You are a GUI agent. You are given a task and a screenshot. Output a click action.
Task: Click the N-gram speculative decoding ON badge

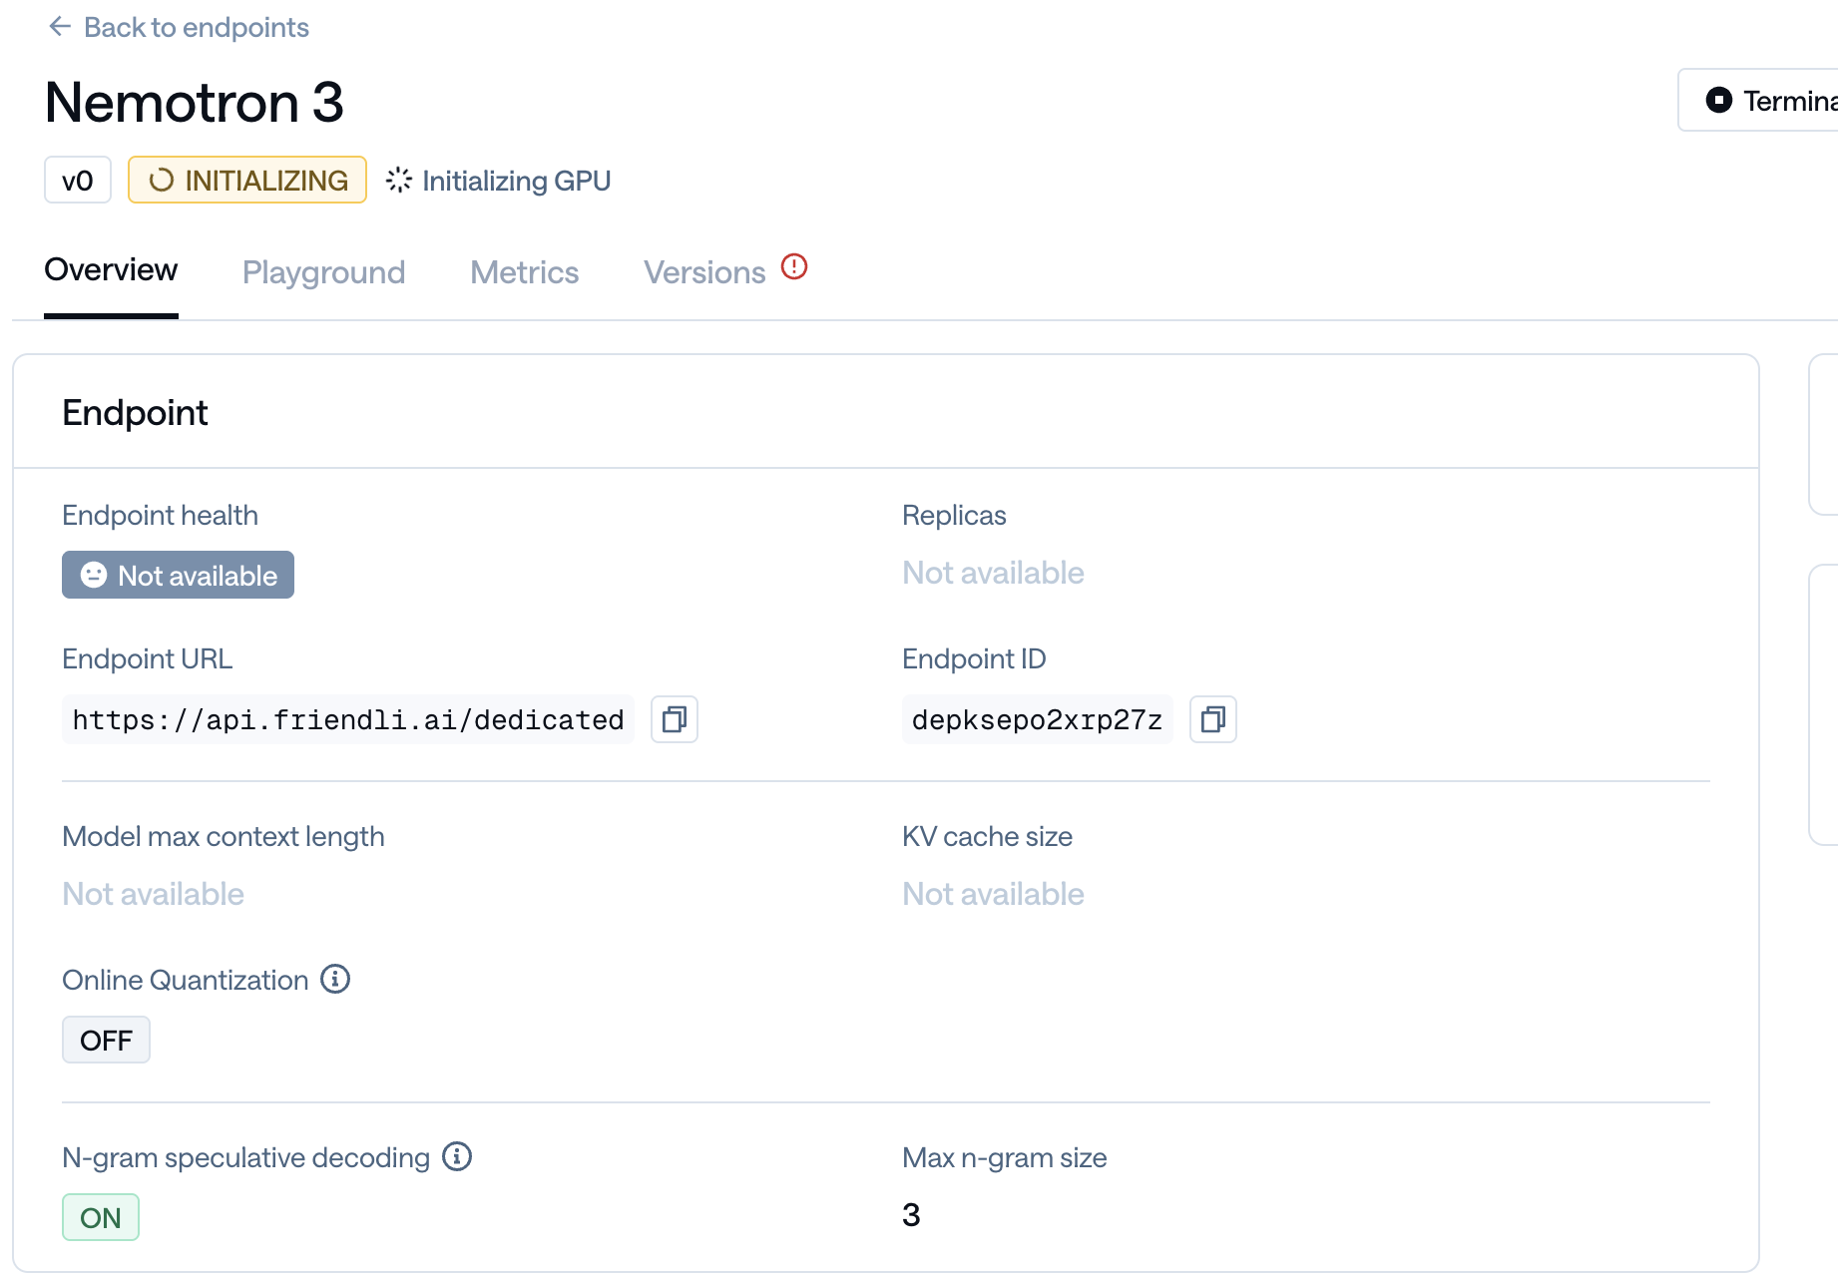coord(101,1217)
